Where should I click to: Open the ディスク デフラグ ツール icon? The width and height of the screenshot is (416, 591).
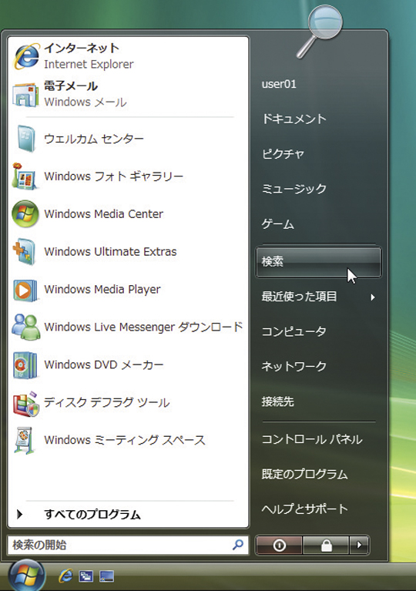(25, 404)
